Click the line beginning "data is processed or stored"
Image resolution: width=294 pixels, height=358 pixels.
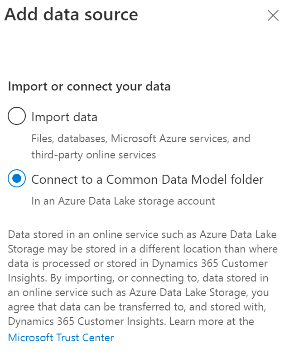coord(138,263)
